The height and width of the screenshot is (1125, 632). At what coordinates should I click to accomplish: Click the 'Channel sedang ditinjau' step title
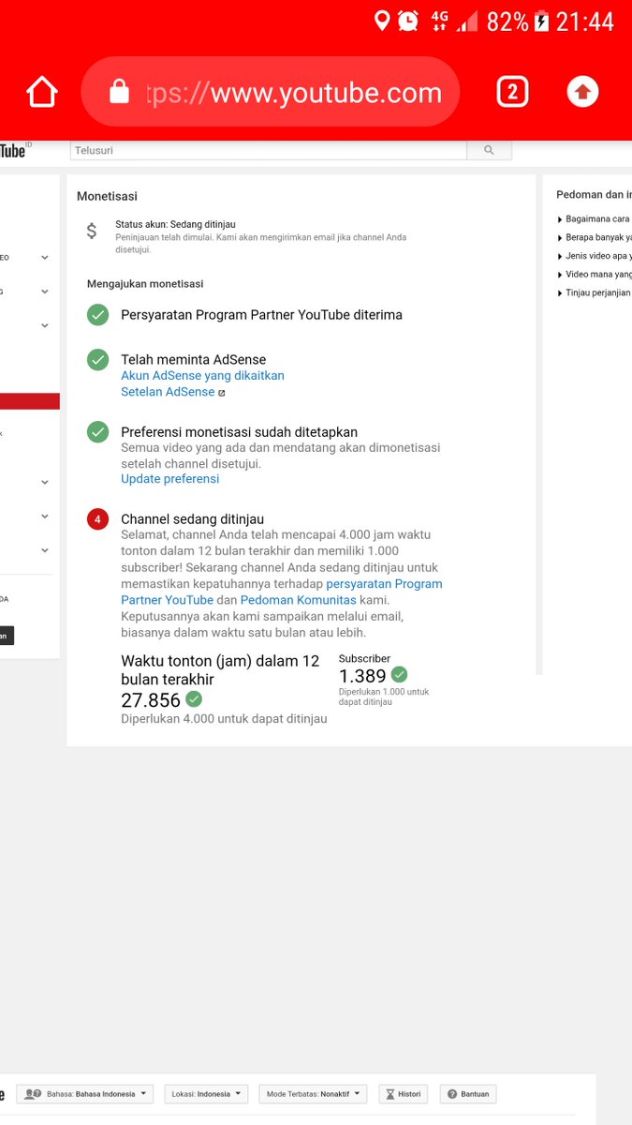pos(192,519)
